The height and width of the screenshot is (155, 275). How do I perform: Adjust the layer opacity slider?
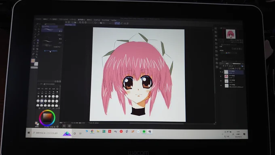(x=237, y=64)
